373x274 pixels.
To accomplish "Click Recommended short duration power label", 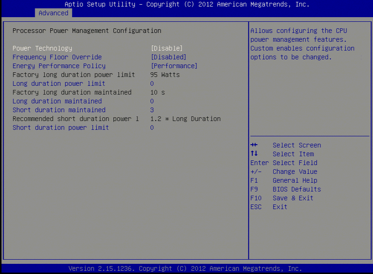I will coord(76,119).
